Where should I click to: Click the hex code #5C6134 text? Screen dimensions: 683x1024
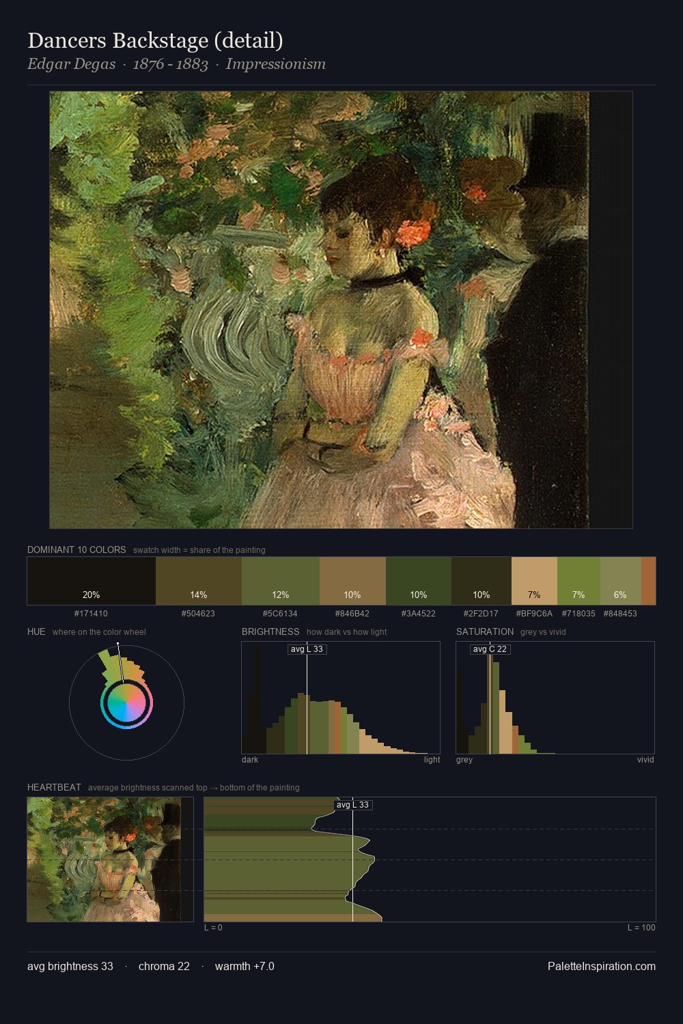tap(280, 614)
